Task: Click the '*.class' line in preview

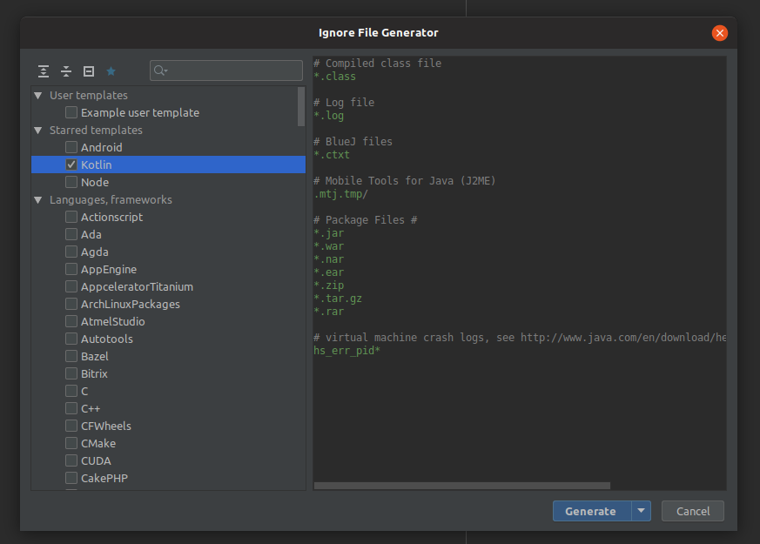Action: (334, 77)
